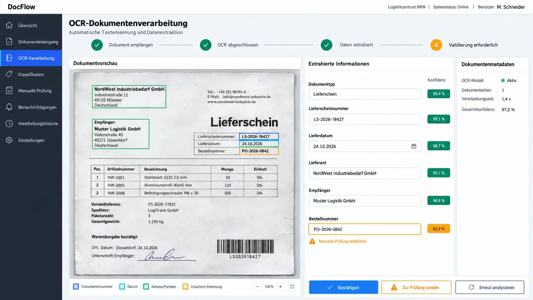Screen dimensions: 533x300
Task: Click Zur Prüfung senden button
Action: pos(416,287)
